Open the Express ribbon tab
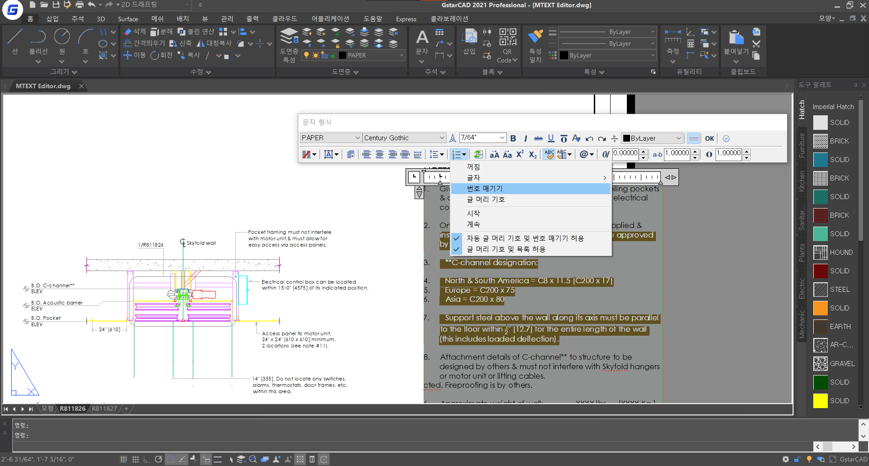Viewport: 869px width, 466px height. coord(406,19)
